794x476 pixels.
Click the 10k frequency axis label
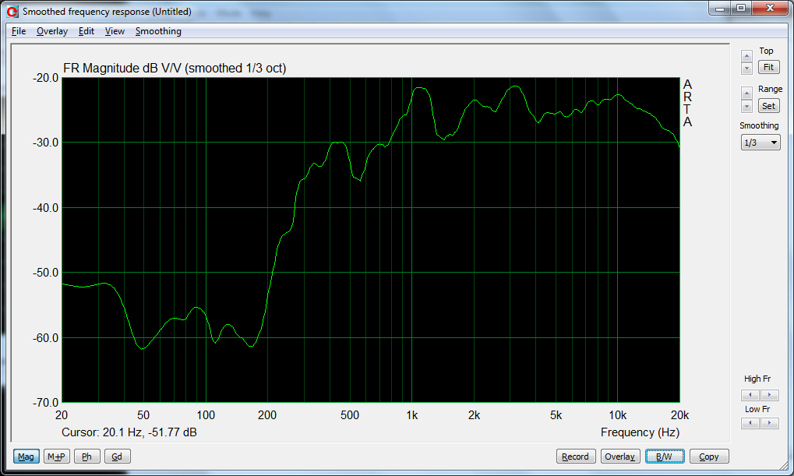(617, 415)
